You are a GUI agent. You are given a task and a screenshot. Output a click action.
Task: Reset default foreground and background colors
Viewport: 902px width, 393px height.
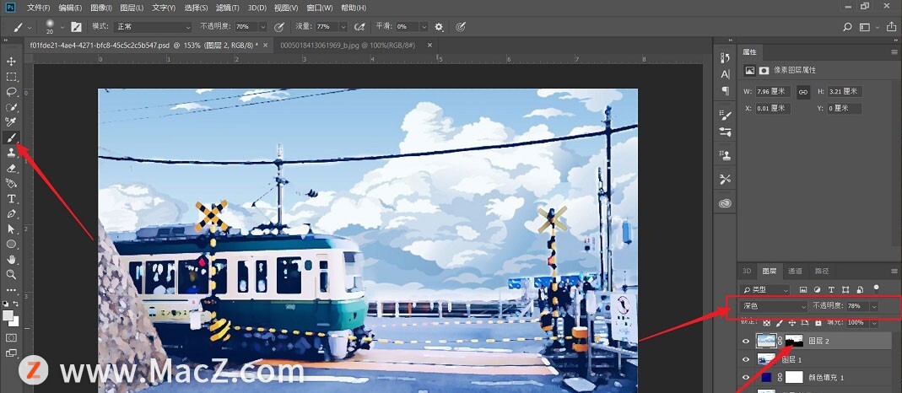6,304
